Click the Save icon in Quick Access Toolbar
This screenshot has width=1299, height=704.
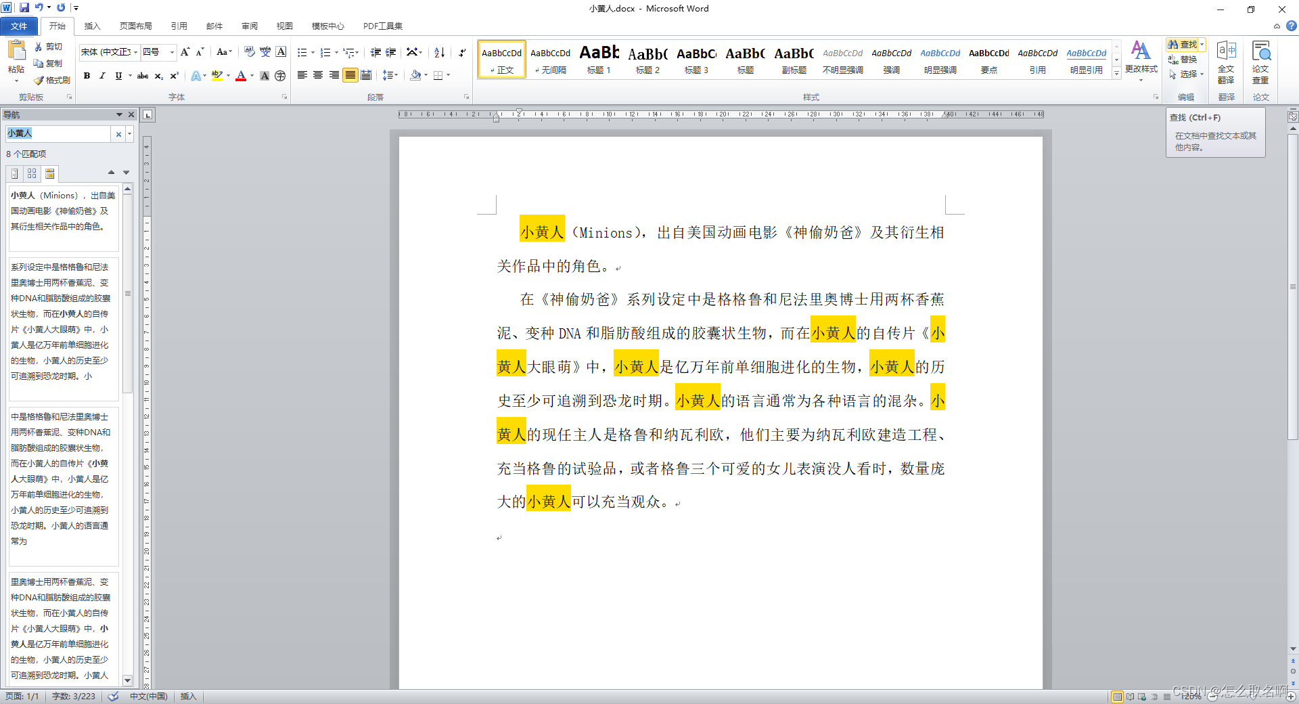point(24,7)
